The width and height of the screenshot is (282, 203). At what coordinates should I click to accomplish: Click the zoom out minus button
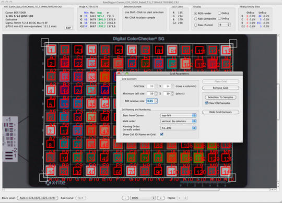point(125,198)
